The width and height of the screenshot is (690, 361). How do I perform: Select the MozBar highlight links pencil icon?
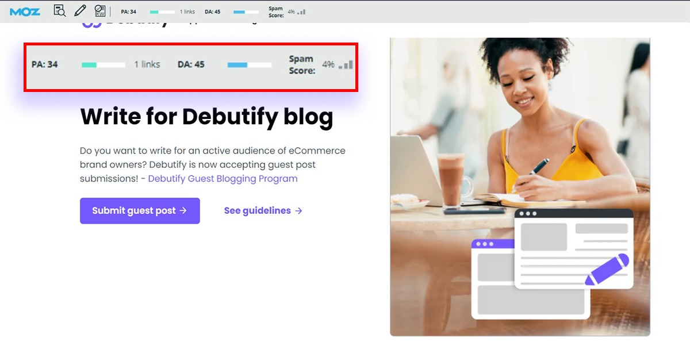[80, 11]
